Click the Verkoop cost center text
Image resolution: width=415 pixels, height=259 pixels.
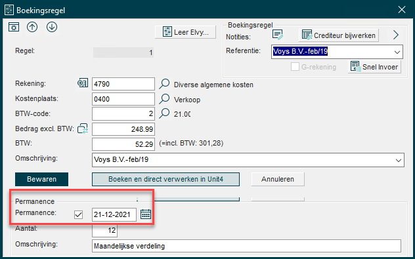[x=187, y=100]
